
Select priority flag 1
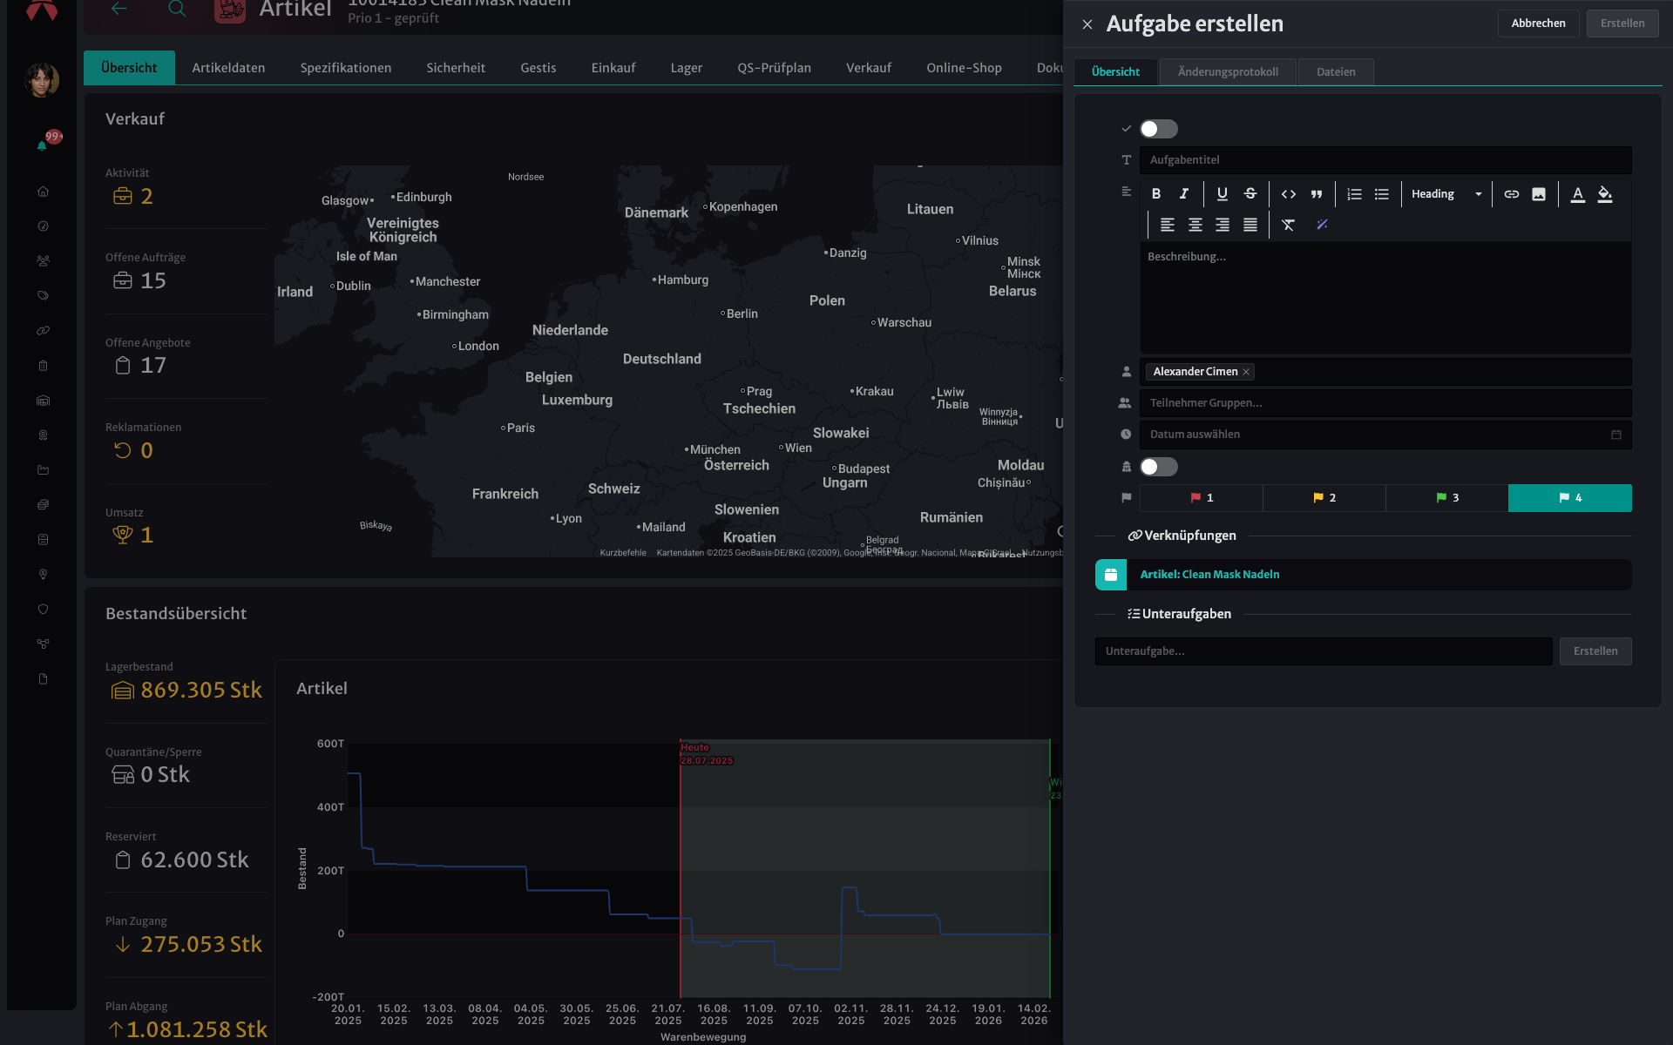pos(1202,498)
